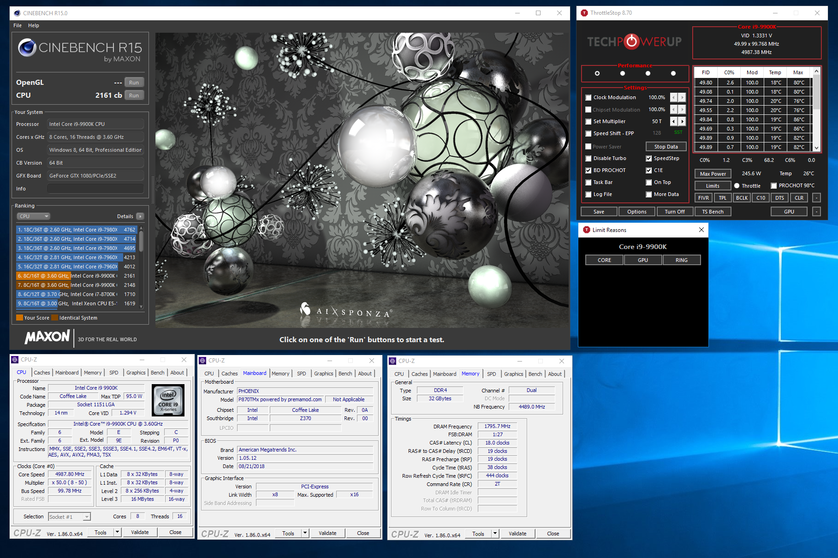
Task: Click the TechPowerUp logo in ThrottleStop
Action: coord(634,42)
